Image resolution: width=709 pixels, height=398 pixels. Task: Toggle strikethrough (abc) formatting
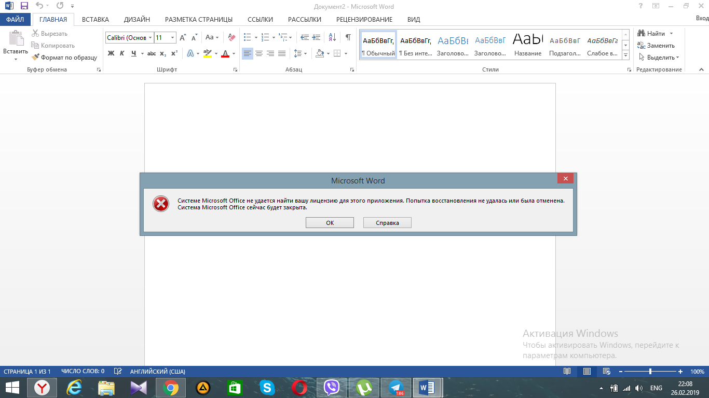point(152,53)
